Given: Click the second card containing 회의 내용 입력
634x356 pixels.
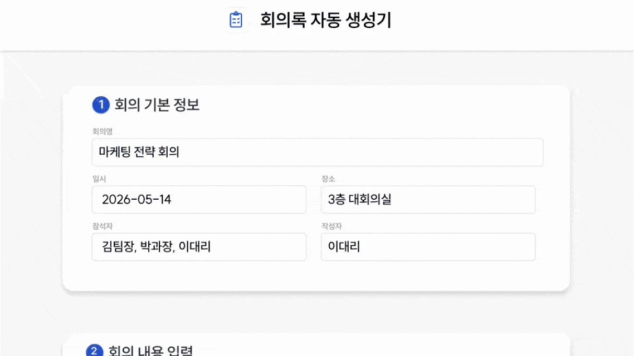Looking at the screenshot, I should point(316,345).
